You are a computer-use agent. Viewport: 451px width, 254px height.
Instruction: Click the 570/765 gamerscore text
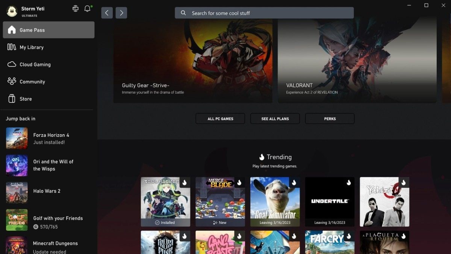(49, 227)
